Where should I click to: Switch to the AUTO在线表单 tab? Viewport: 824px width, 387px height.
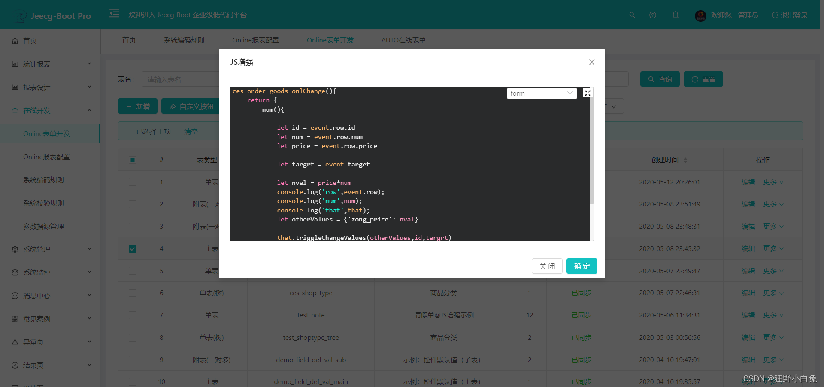pos(403,40)
